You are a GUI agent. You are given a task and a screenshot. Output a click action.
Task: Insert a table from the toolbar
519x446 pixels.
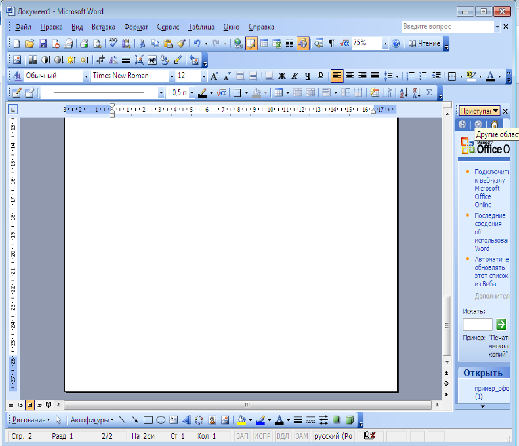[x=264, y=43]
